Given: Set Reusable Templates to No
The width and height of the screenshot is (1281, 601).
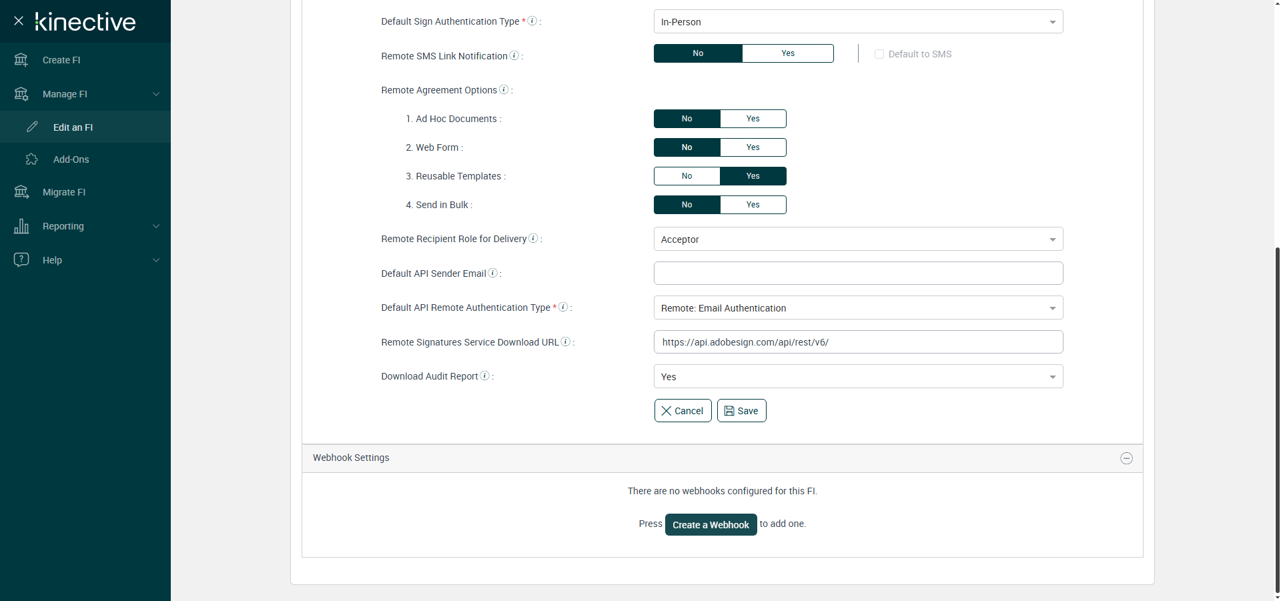Looking at the screenshot, I should click(687, 176).
